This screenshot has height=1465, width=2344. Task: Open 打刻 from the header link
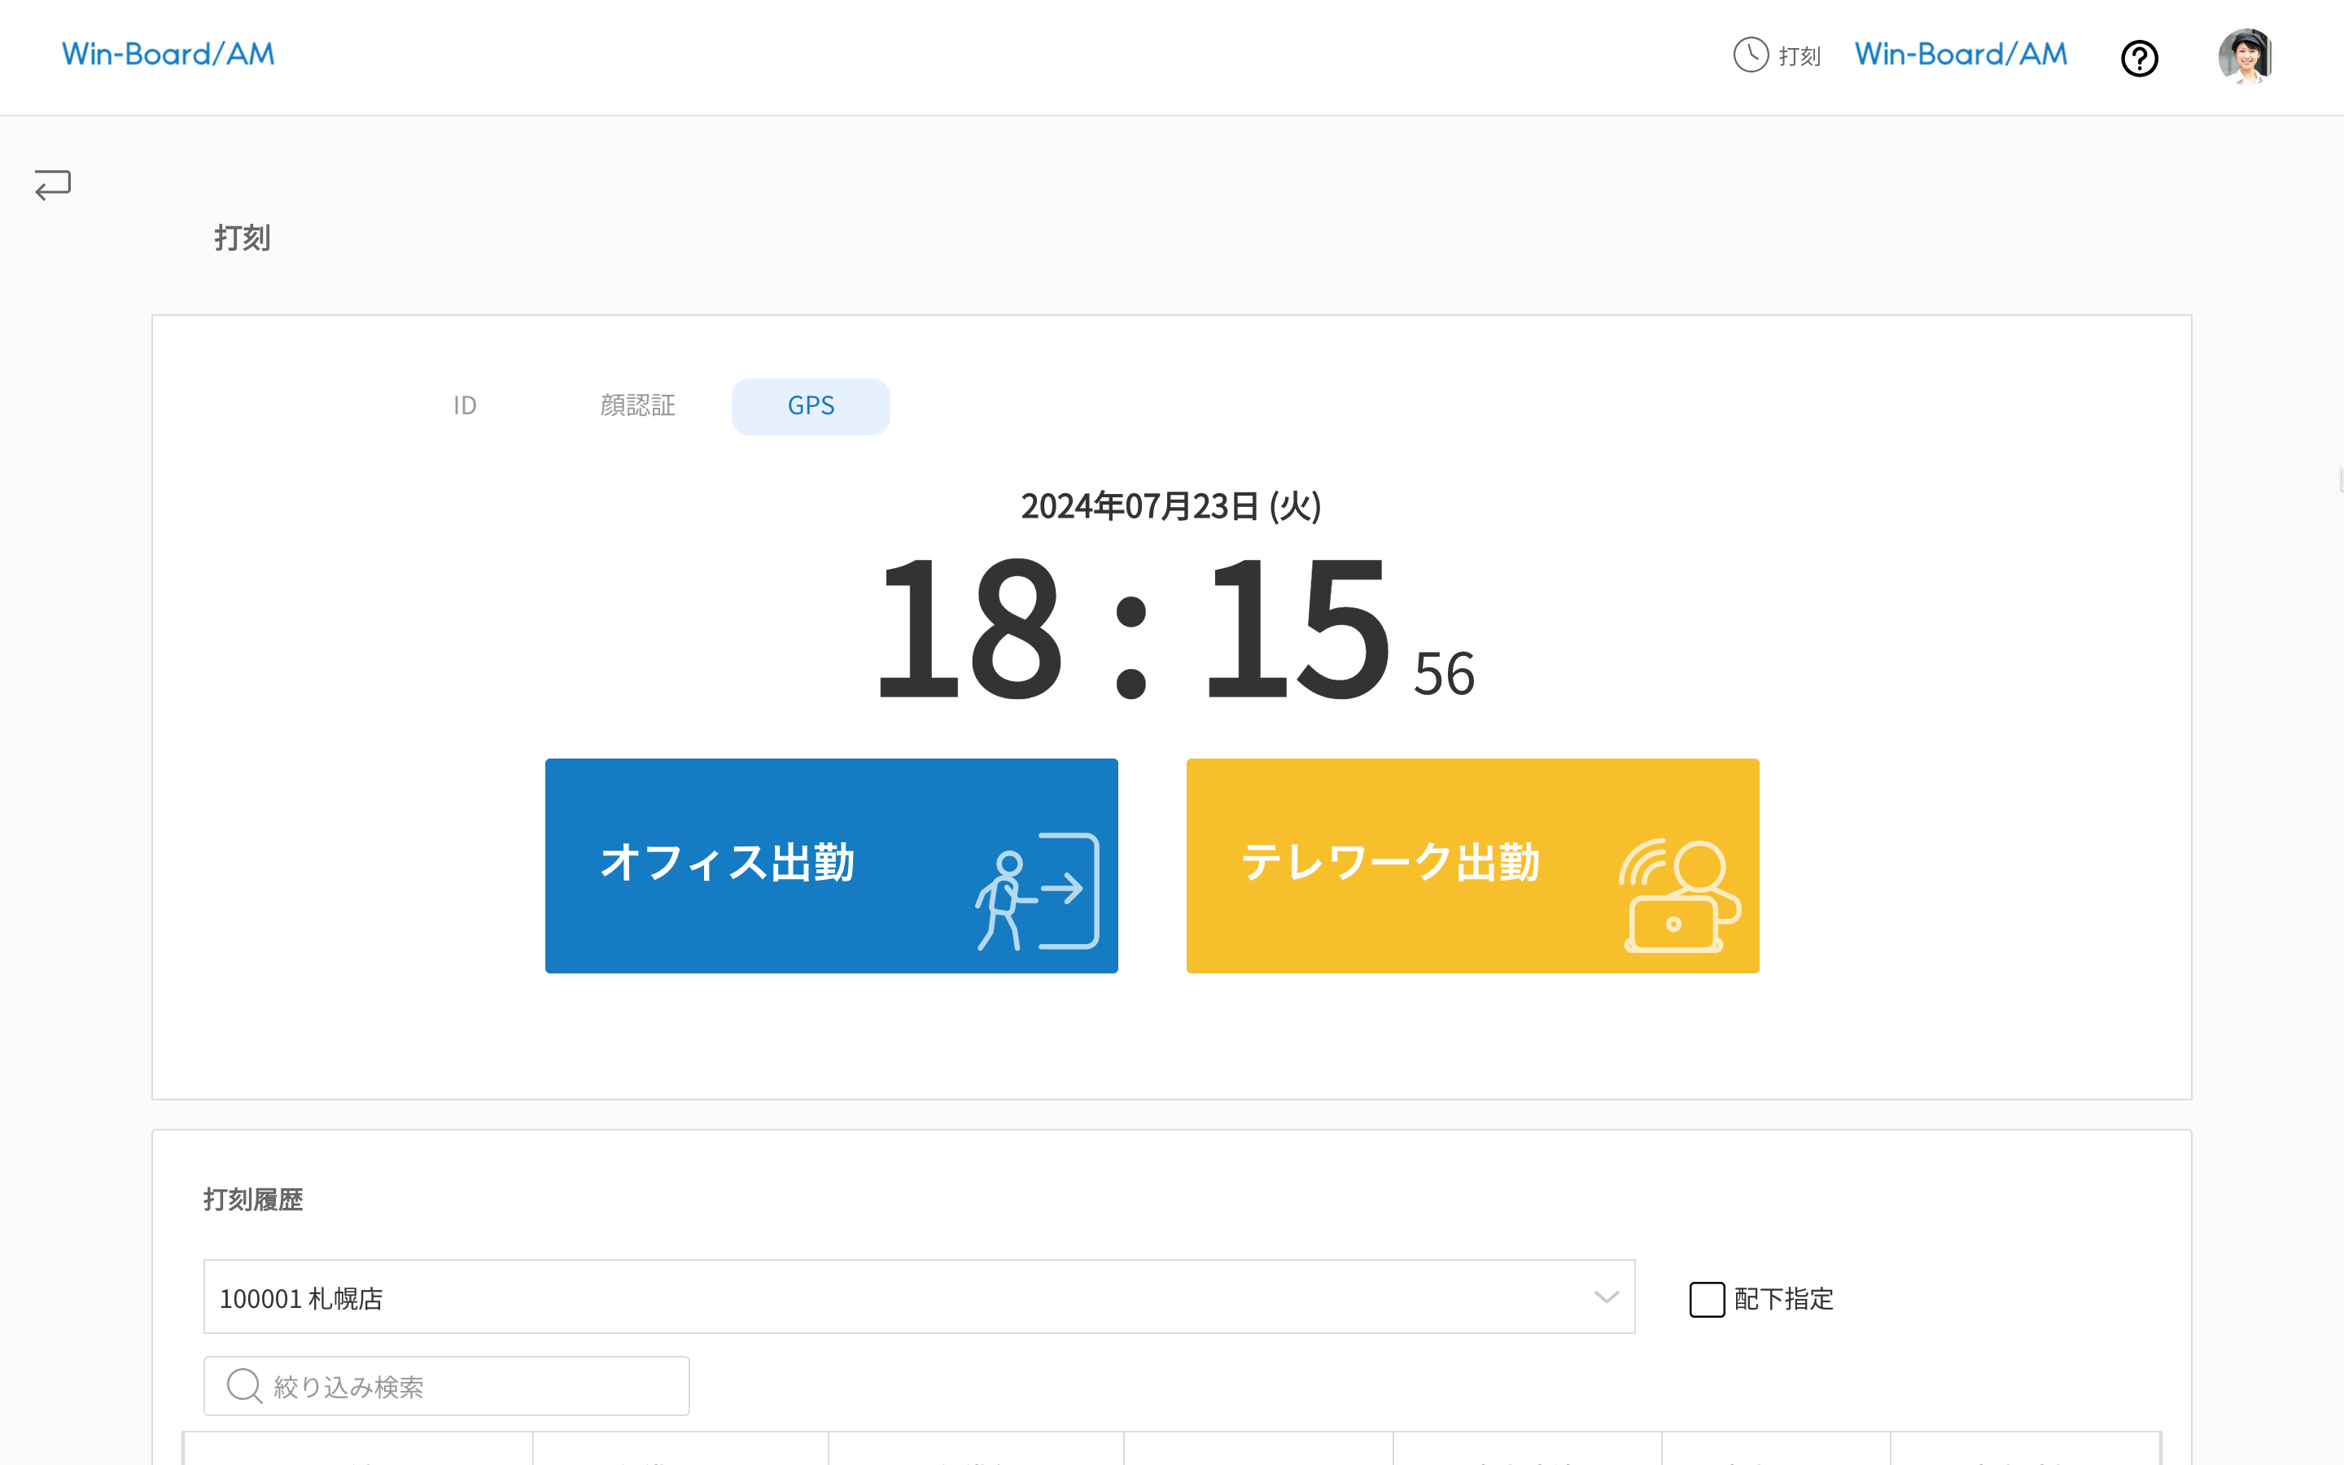point(1799,56)
